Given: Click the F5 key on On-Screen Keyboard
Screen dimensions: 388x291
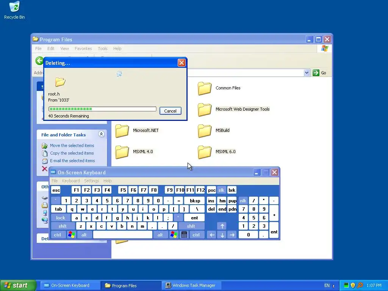Looking at the screenshot, I should pos(123,190).
